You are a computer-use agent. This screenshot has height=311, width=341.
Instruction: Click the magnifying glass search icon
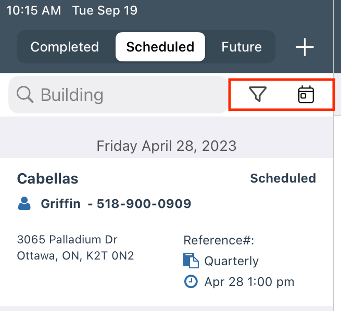coord(24,95)
